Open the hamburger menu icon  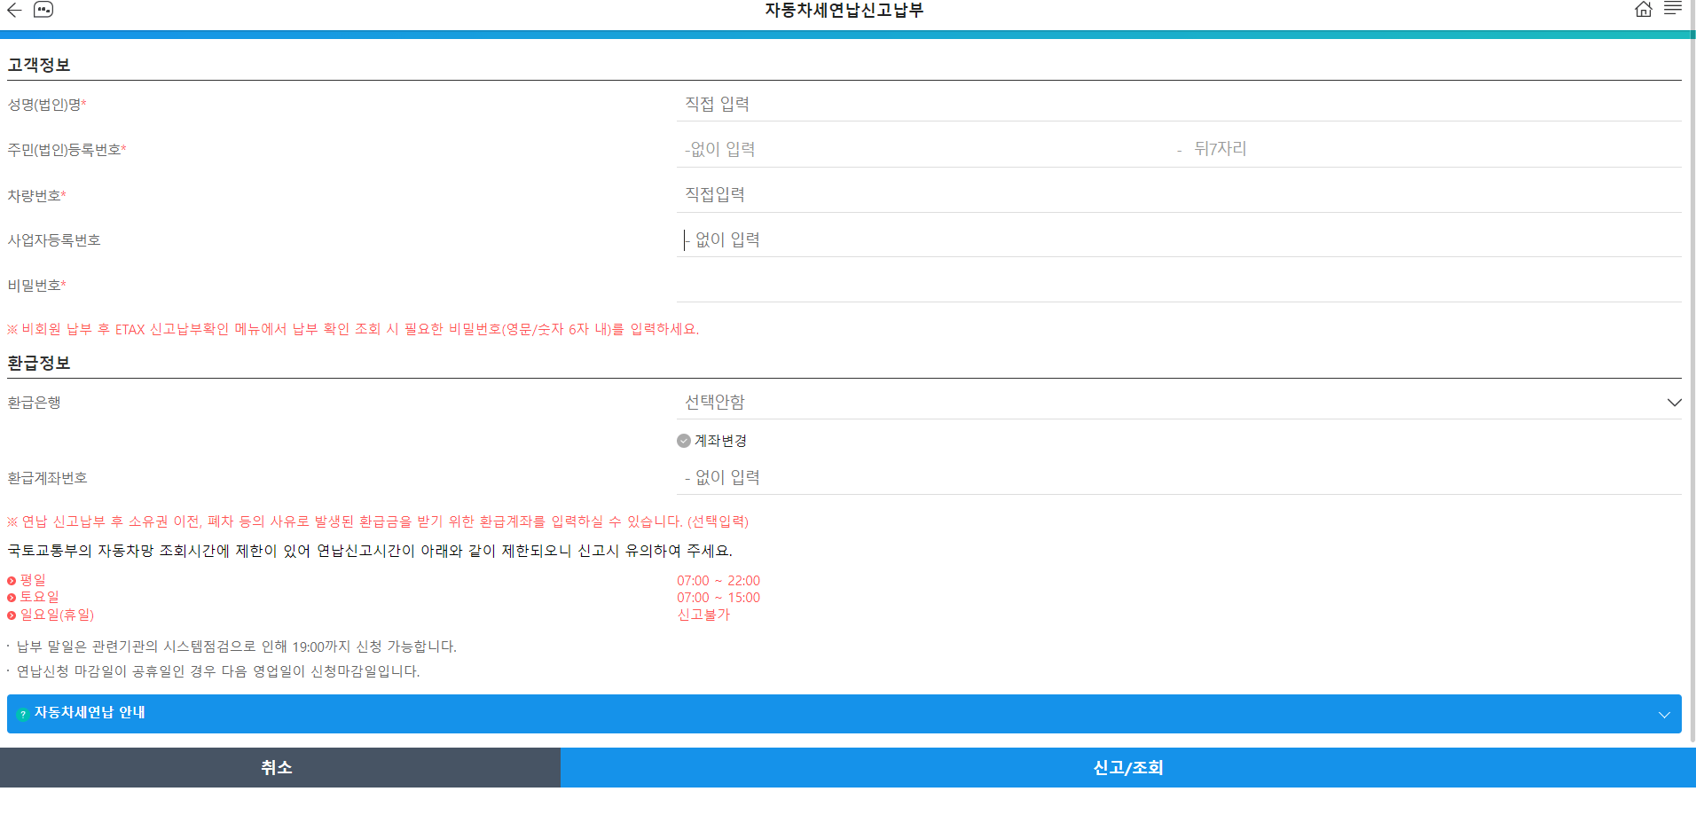(1673, 9)
